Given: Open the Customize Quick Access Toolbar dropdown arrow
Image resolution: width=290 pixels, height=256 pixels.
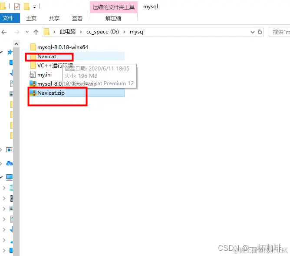Looking at the screenshot, I should 34,7.
